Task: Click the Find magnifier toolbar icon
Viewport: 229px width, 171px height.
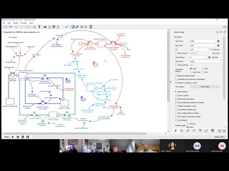Action: click(x=77, y=27)
